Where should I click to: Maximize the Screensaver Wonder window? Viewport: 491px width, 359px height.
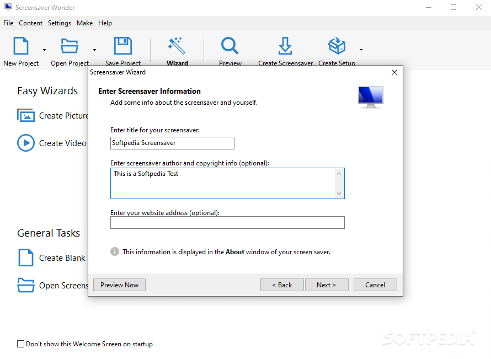(453, 7)
